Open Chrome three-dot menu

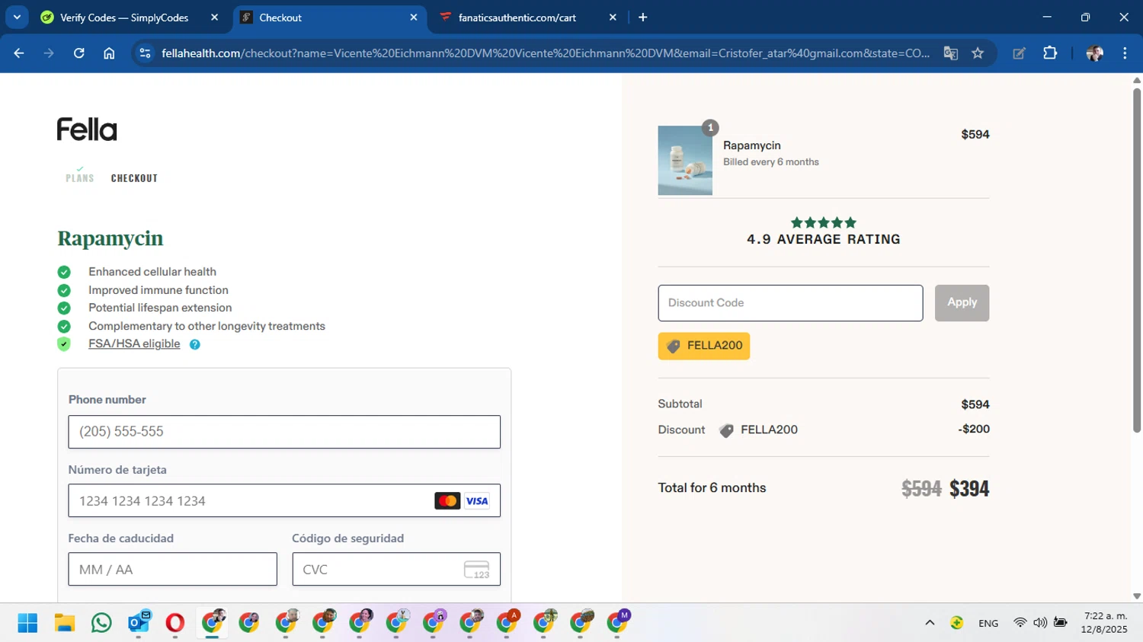tap(1125, 53)
